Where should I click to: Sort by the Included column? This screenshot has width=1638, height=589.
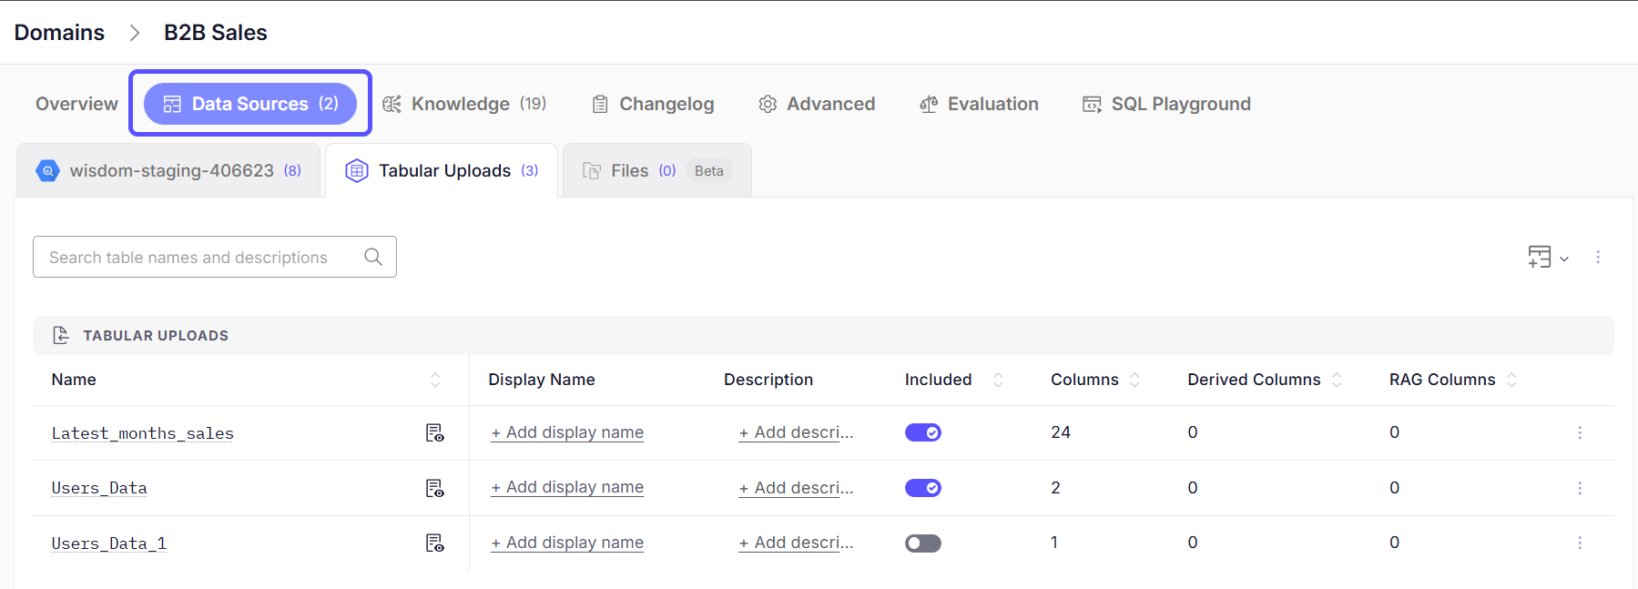998,380
